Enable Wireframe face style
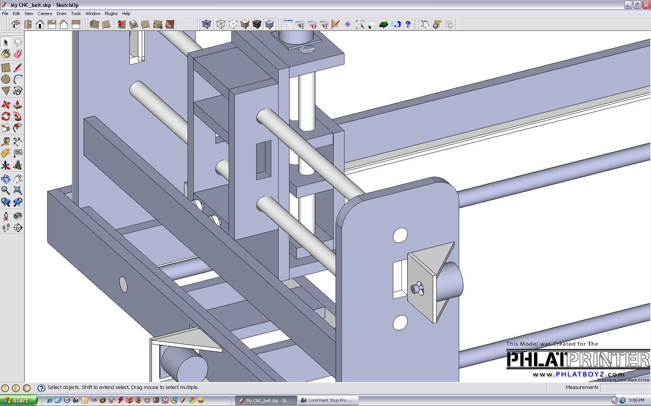Screen dimensions: 651x406 [221, 24]
